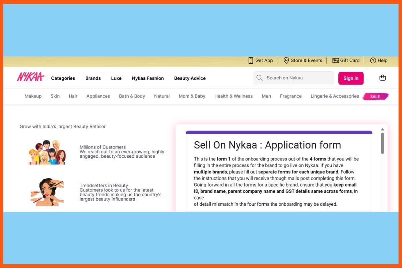Click the location pin icon for Store & Events
This screenshot has width=402, height=268.
286,60
